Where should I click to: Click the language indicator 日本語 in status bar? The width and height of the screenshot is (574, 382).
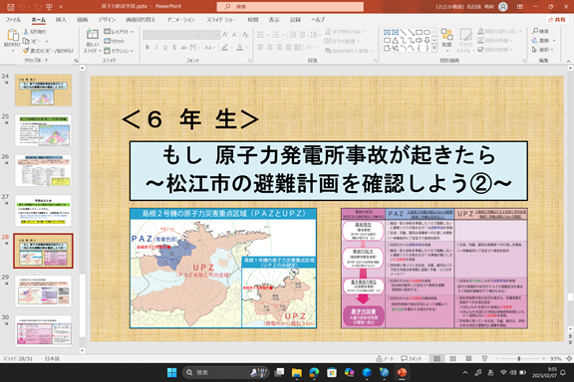point(52,358)
